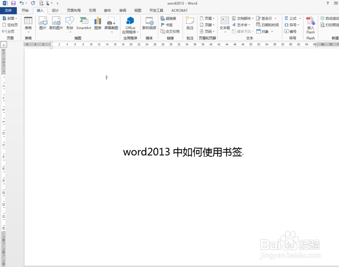Switch to the 审阅 Review tab
339x267 pixels.
pyautogui.click(x=123, y=11)
